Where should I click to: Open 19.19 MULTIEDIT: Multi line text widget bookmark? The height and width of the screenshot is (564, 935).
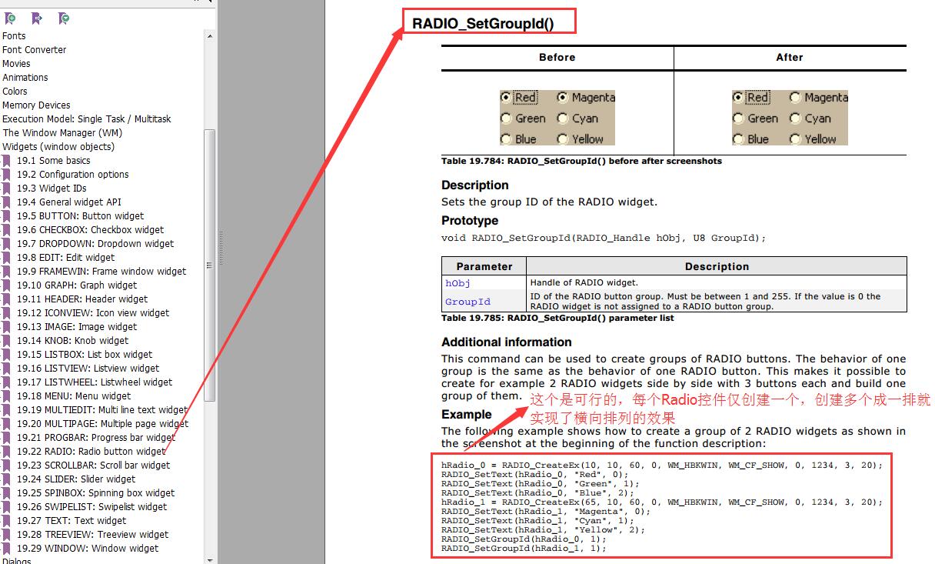coord(102,410)
